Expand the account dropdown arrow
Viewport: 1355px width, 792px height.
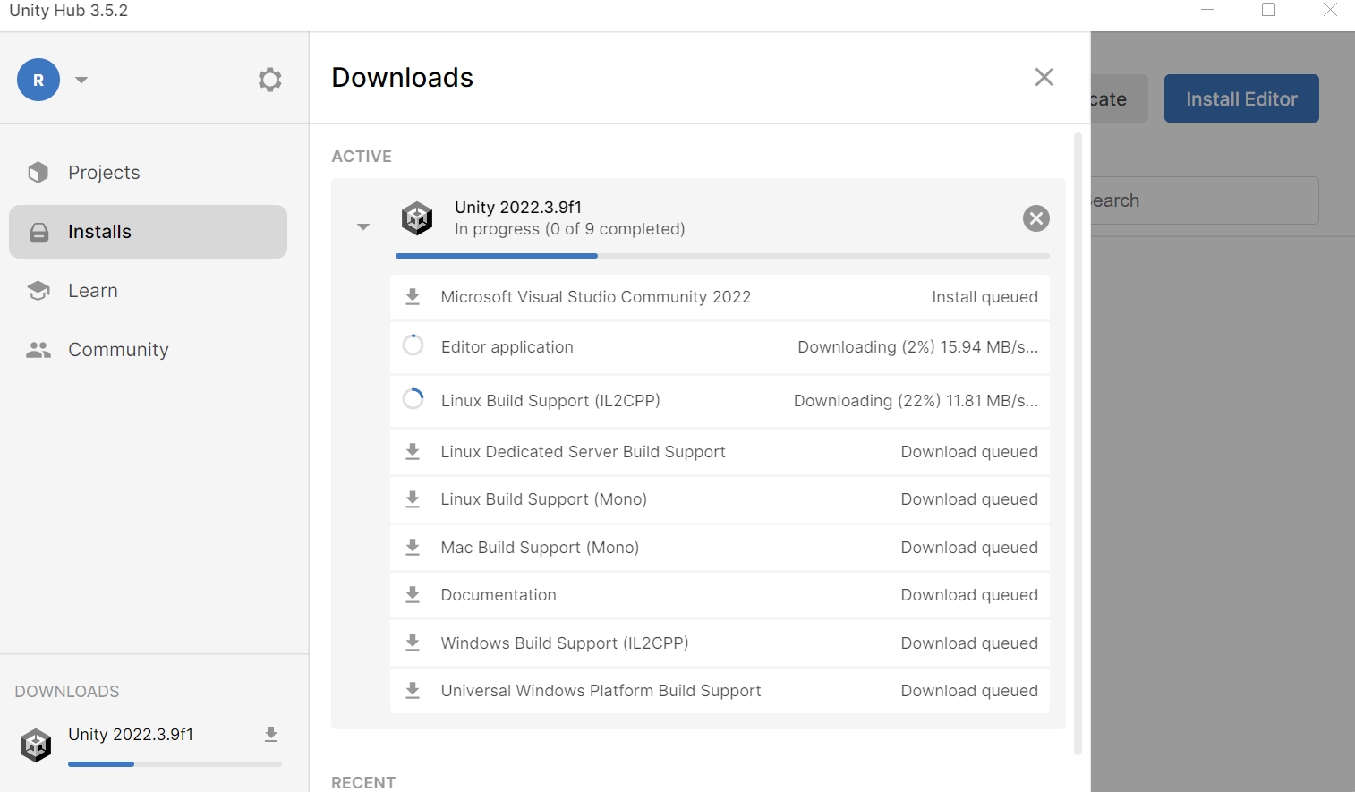pyautogui.click(x=81, y=80)
